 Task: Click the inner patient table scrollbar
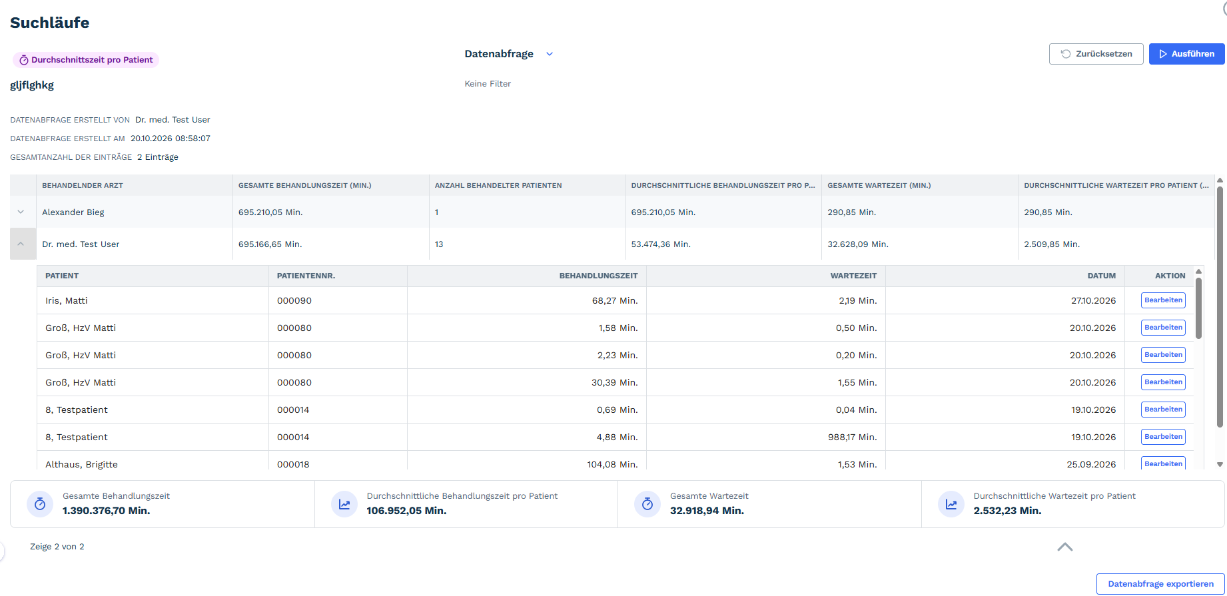point(1198,308)
